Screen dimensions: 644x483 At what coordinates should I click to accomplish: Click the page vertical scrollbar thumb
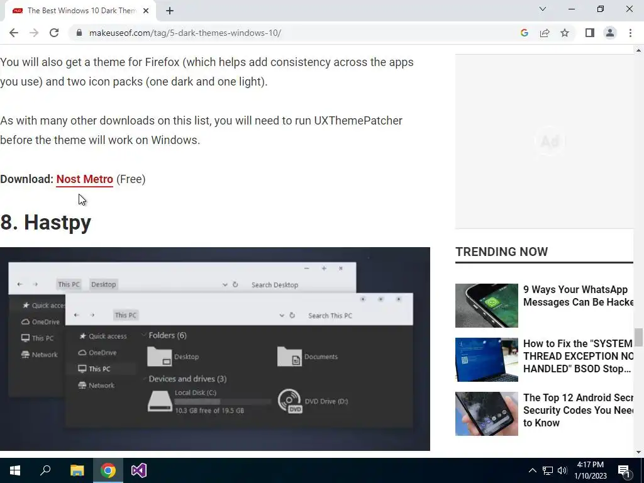click(x=638, y=337)
